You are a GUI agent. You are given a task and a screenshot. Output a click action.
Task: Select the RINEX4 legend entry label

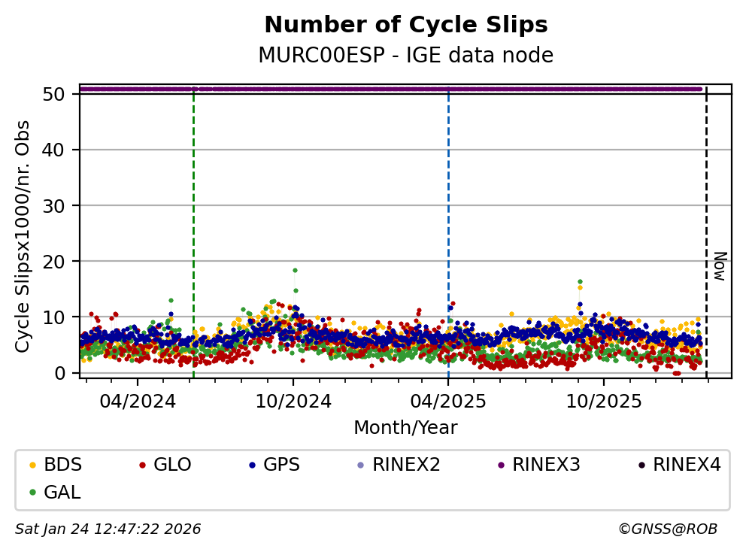[x=687, y=465]
